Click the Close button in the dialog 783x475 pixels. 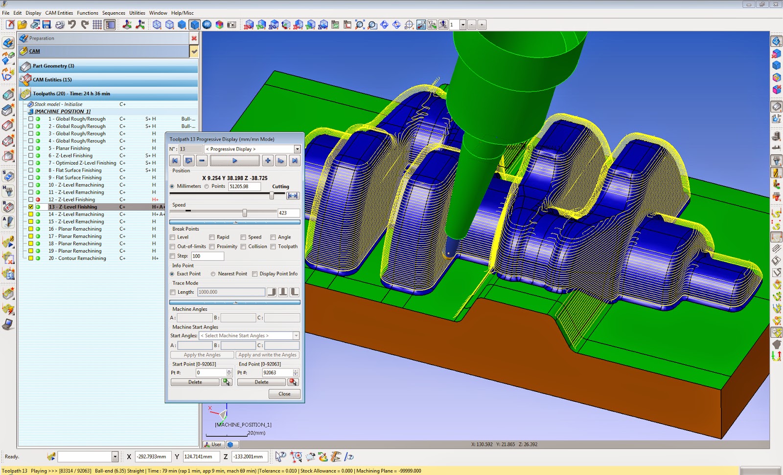pyautogui.click(x=284, y=394)
